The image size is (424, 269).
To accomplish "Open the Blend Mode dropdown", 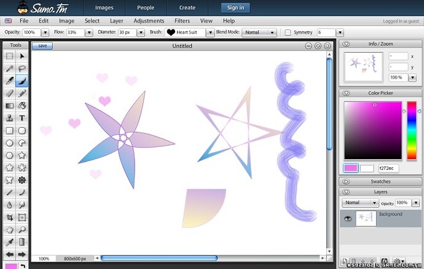I will [x=260, y=33].
